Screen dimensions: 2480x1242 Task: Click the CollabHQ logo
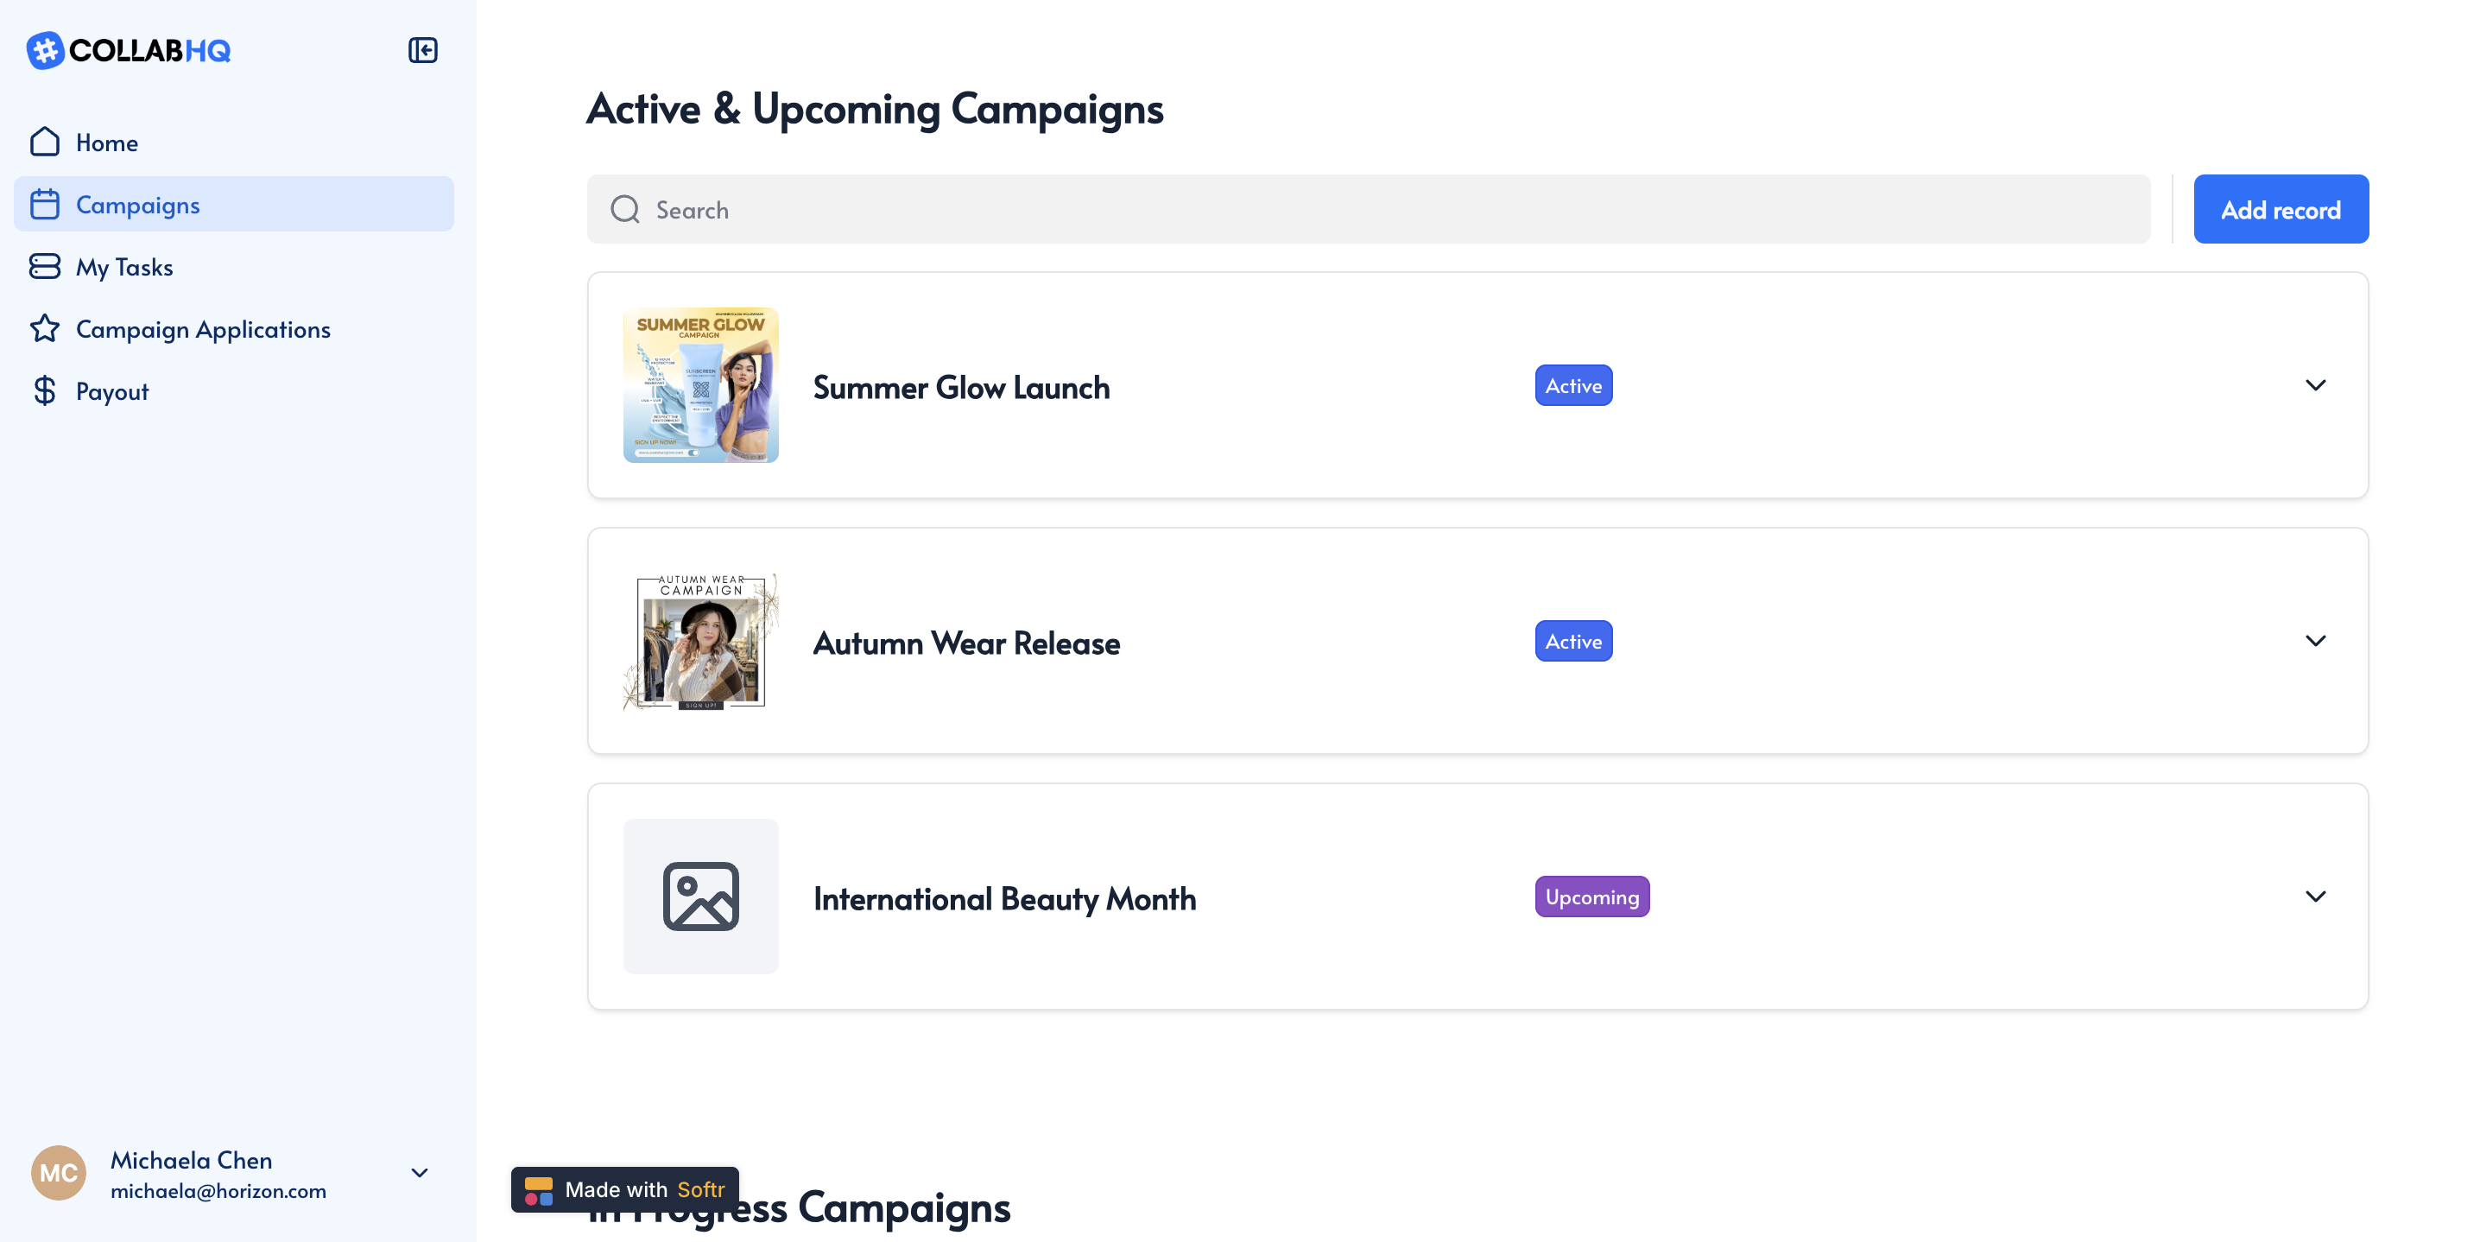(129, 50)
